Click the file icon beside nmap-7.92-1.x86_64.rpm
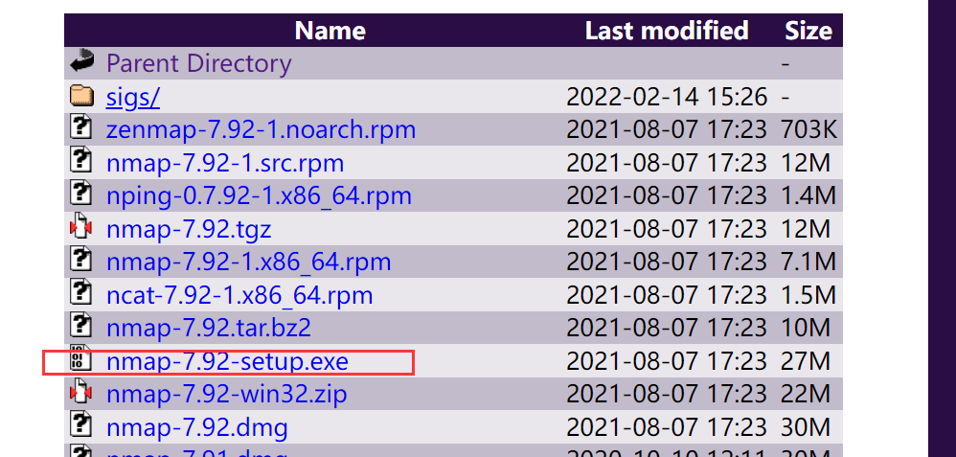The image size is (956, 457). pyautogui.click(x=81, y=262)
